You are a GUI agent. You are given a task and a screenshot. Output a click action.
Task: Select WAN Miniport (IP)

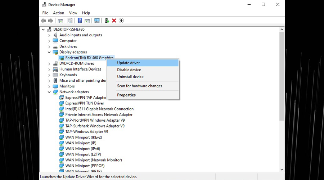(81, 143)
